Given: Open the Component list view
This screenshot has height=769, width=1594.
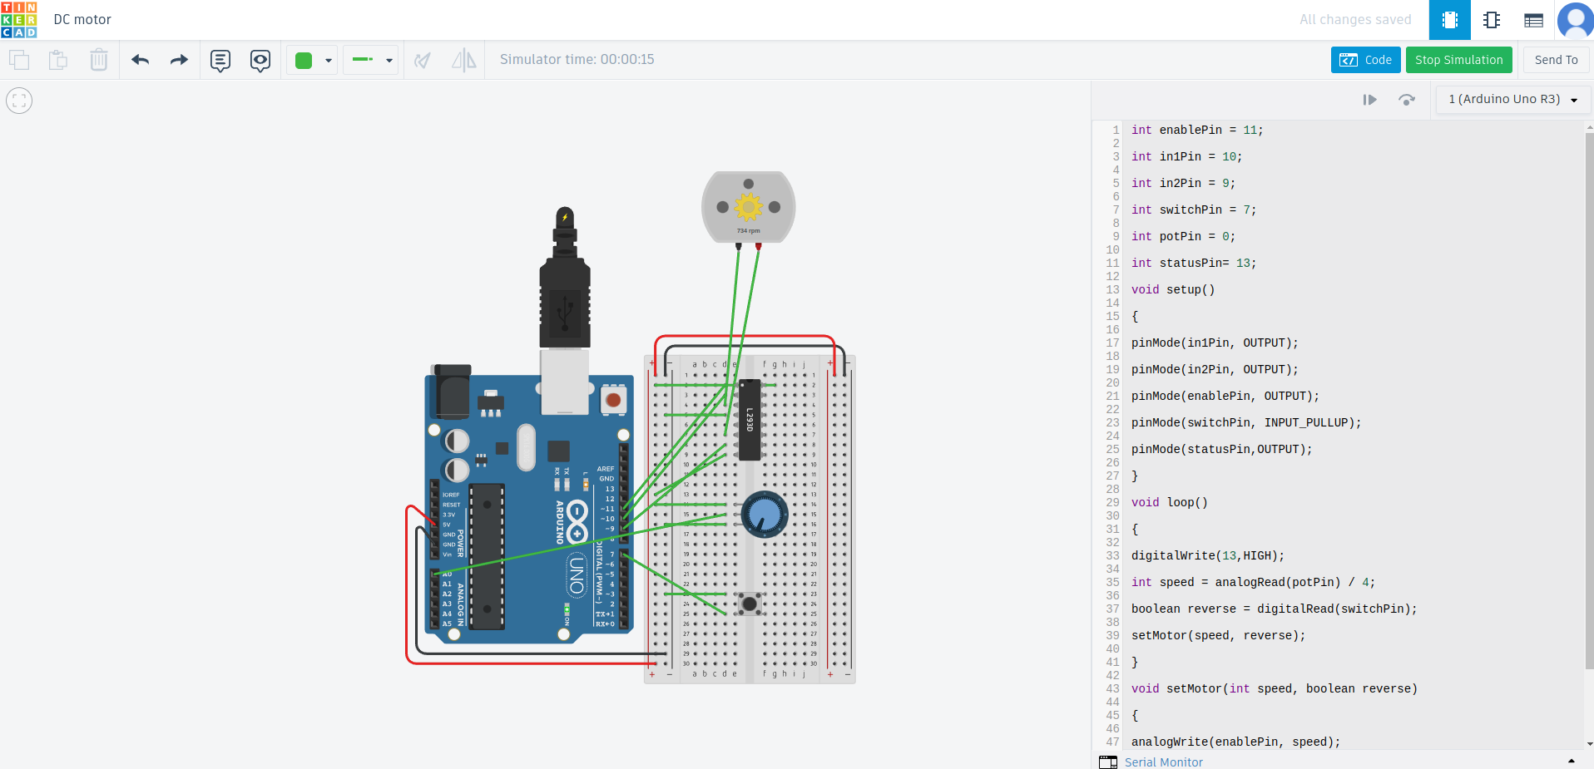Looking at the screenshot, I should pos(1533,20).
